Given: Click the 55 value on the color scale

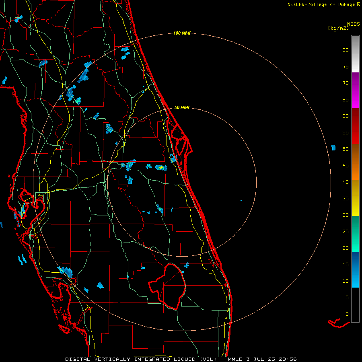Looking at the screenshot, I should coord(346,132).
